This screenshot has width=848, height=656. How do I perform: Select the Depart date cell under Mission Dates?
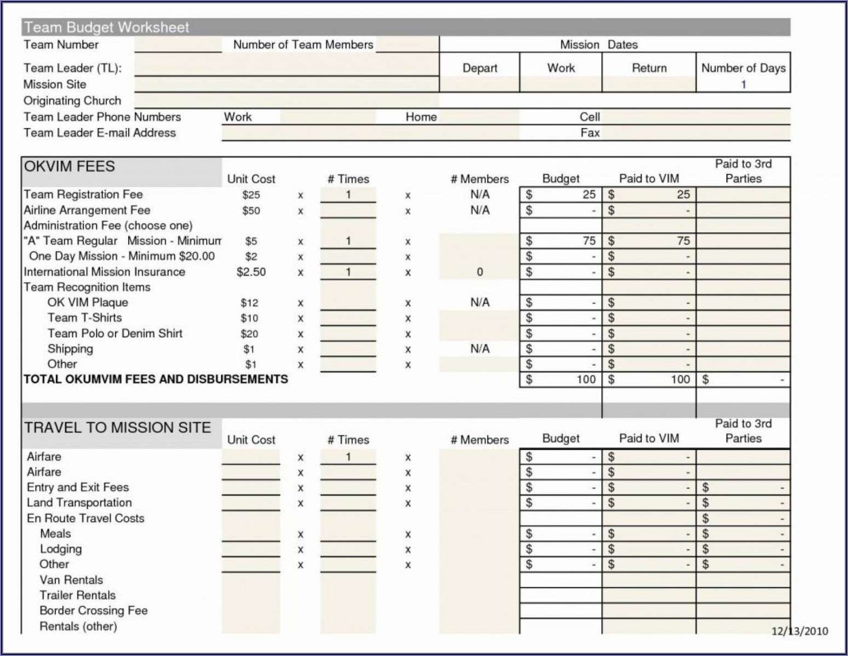(479, 84)
